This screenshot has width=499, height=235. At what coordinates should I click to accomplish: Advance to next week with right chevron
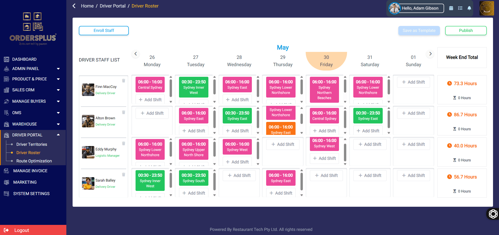tap(430, 54)
